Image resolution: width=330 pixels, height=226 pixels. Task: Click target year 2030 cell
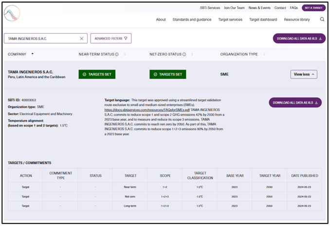pyautogui.click(x=269, y=187)
